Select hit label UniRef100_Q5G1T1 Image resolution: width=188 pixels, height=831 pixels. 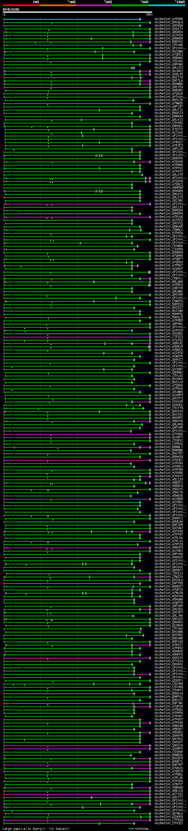(169, 194)
